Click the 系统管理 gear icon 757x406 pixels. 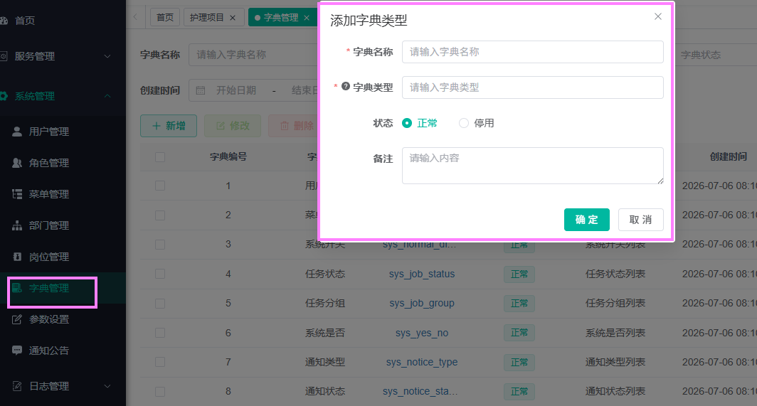(4, 96)
